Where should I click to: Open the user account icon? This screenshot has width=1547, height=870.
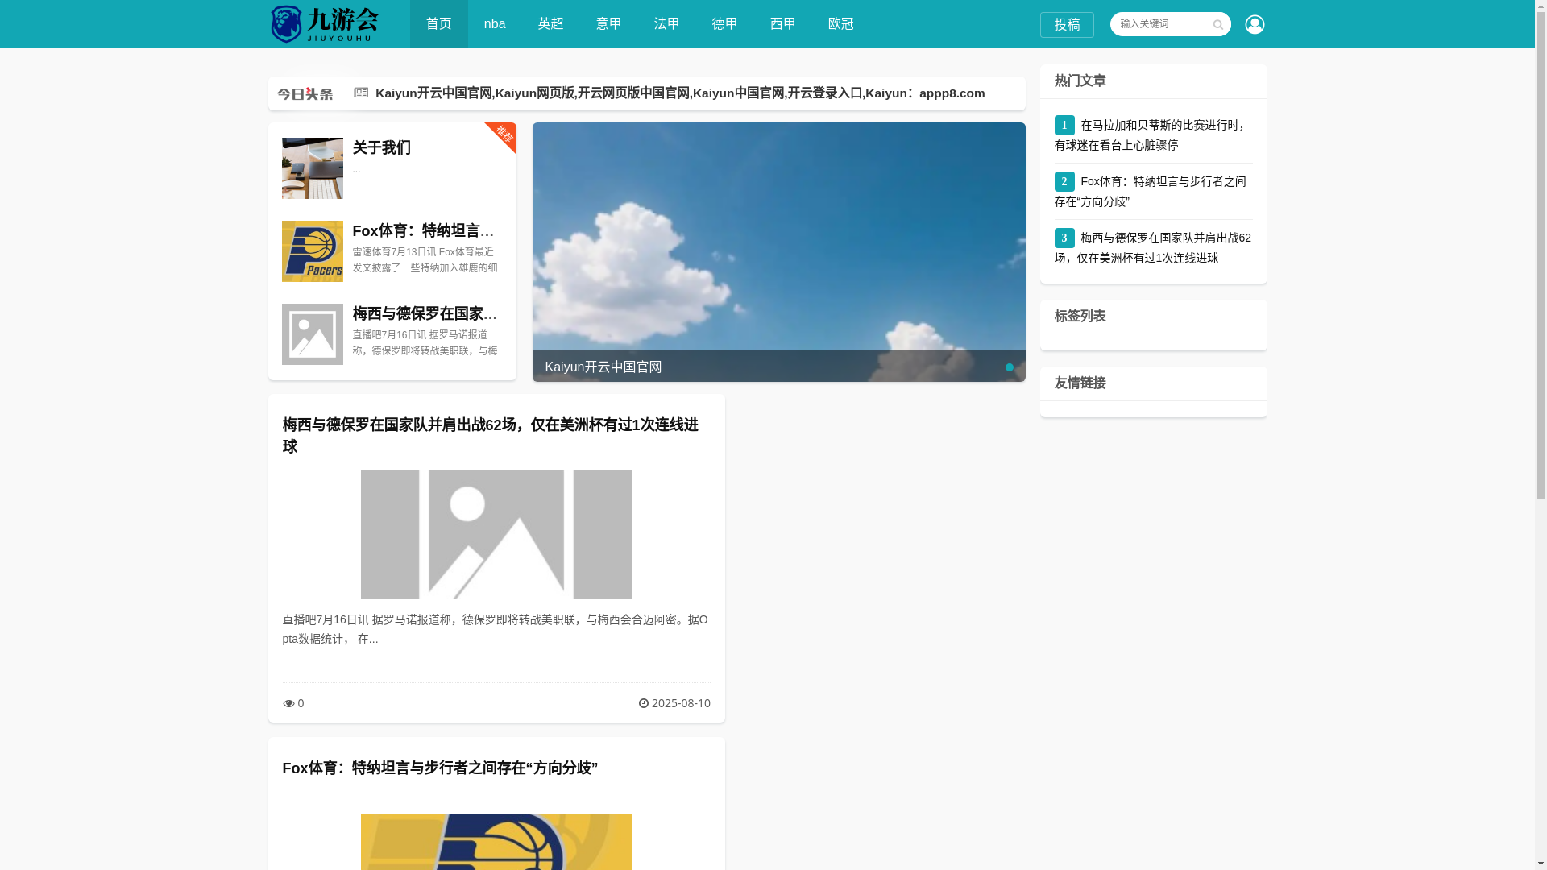tap(1255, 24)
